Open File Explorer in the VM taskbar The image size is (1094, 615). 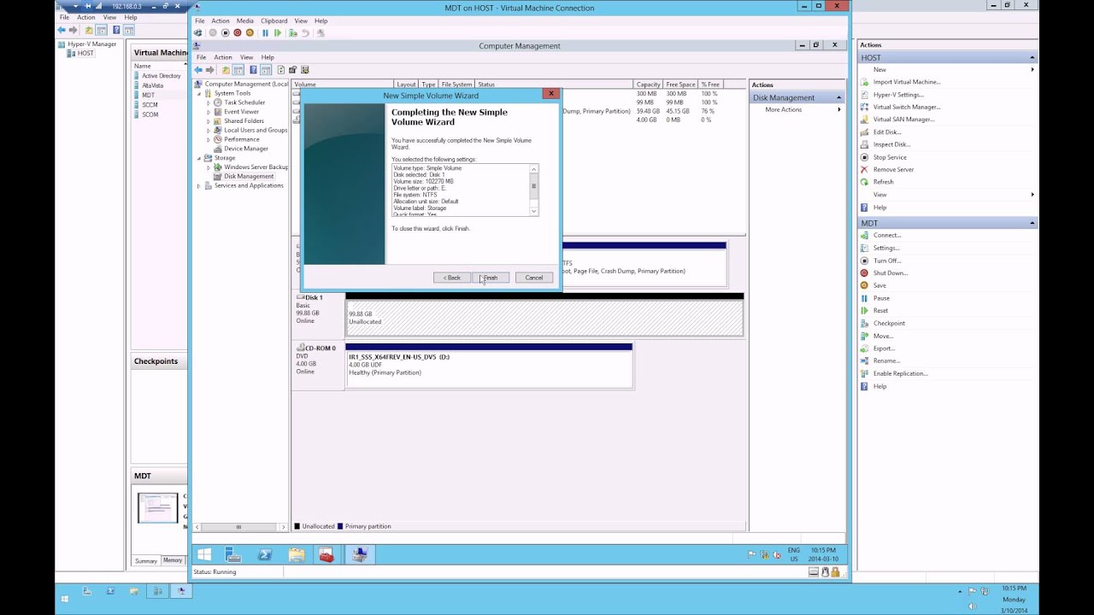coord(297,555)
